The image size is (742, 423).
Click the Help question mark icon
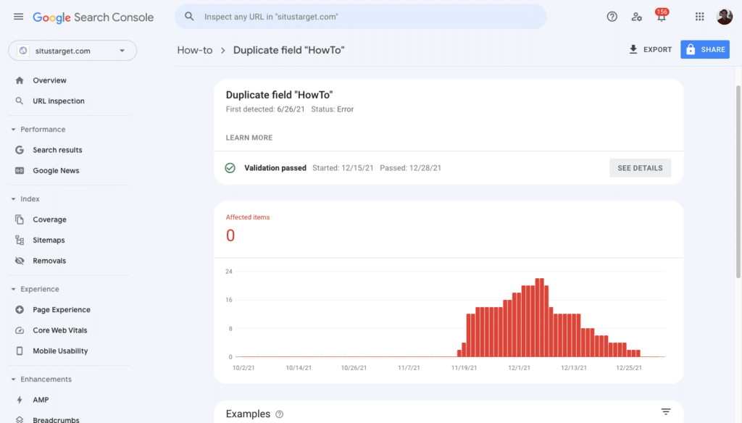point(612,17)
